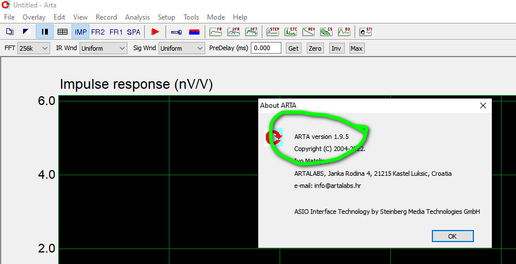
Task: Click the 'Impulse response (nV/V)' graph title
Action: pyautogui.click(x=136, y=84)
